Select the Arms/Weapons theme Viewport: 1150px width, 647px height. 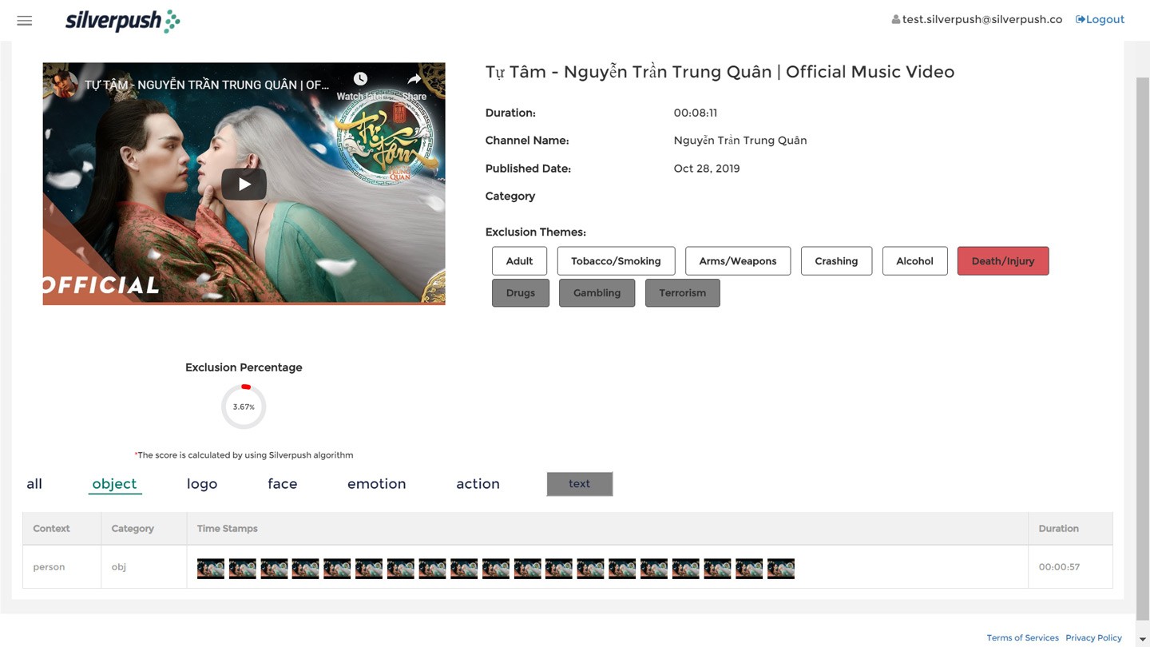click(738, 261)
